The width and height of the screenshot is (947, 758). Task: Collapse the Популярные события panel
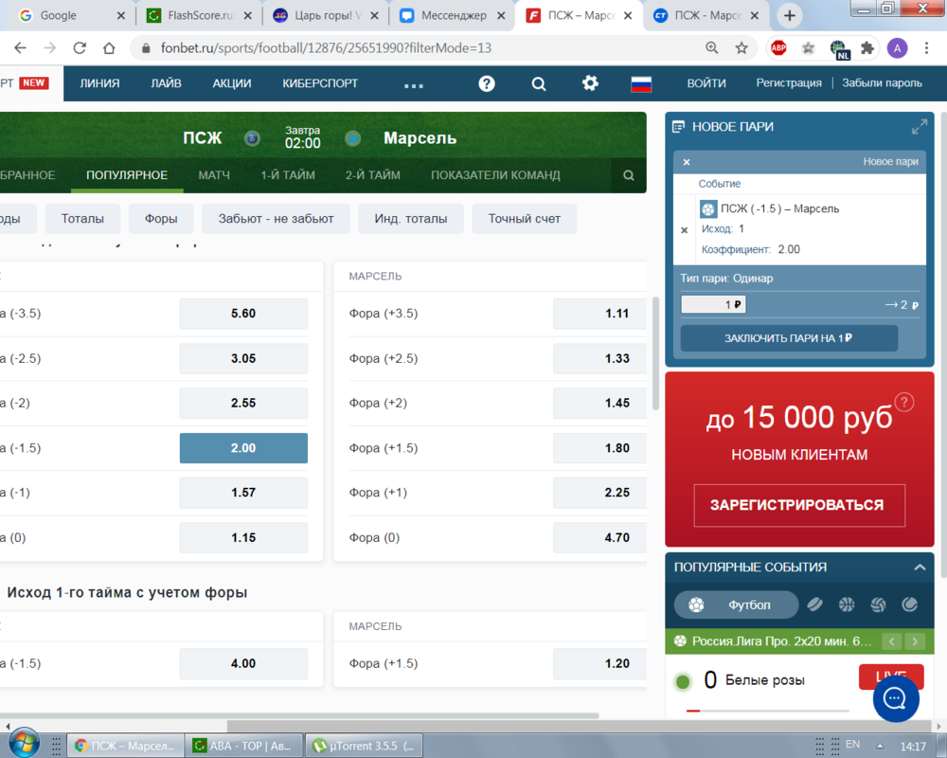(920, 567)
